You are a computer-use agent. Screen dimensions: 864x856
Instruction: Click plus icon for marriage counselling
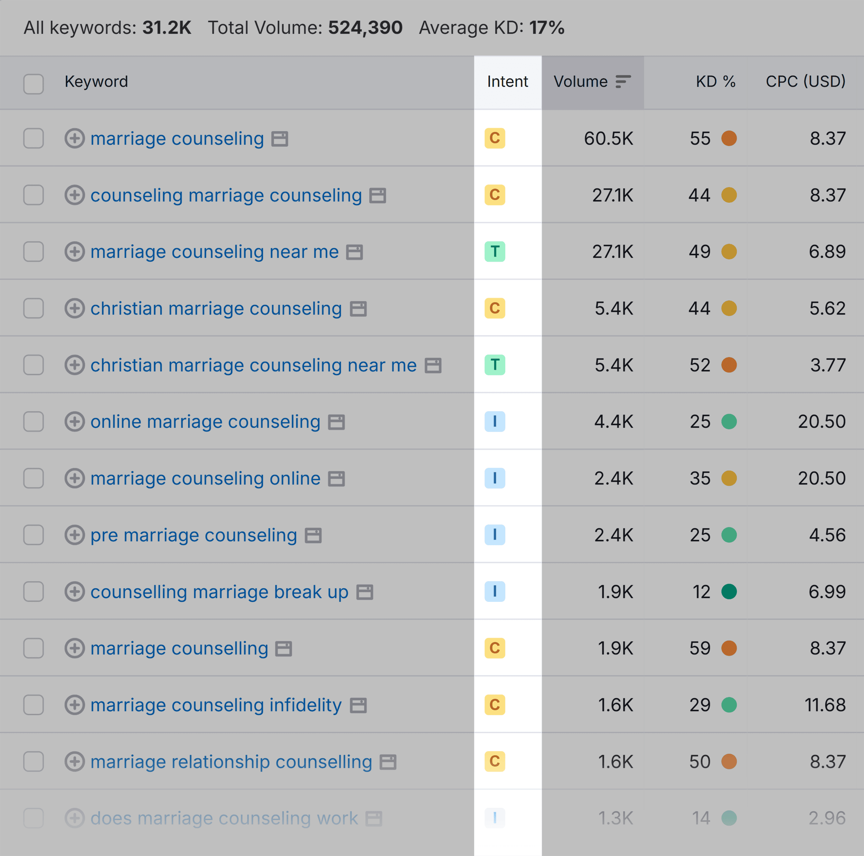[x=75, y=648]
